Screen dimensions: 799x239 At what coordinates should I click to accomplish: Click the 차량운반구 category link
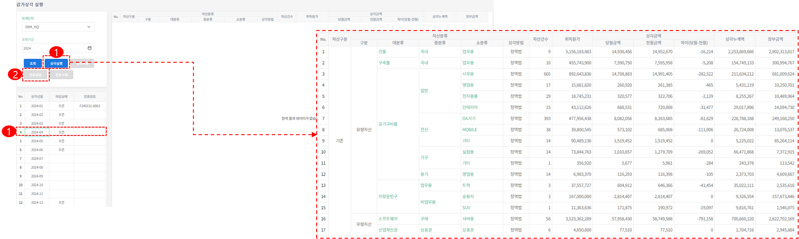click(388, 196)
